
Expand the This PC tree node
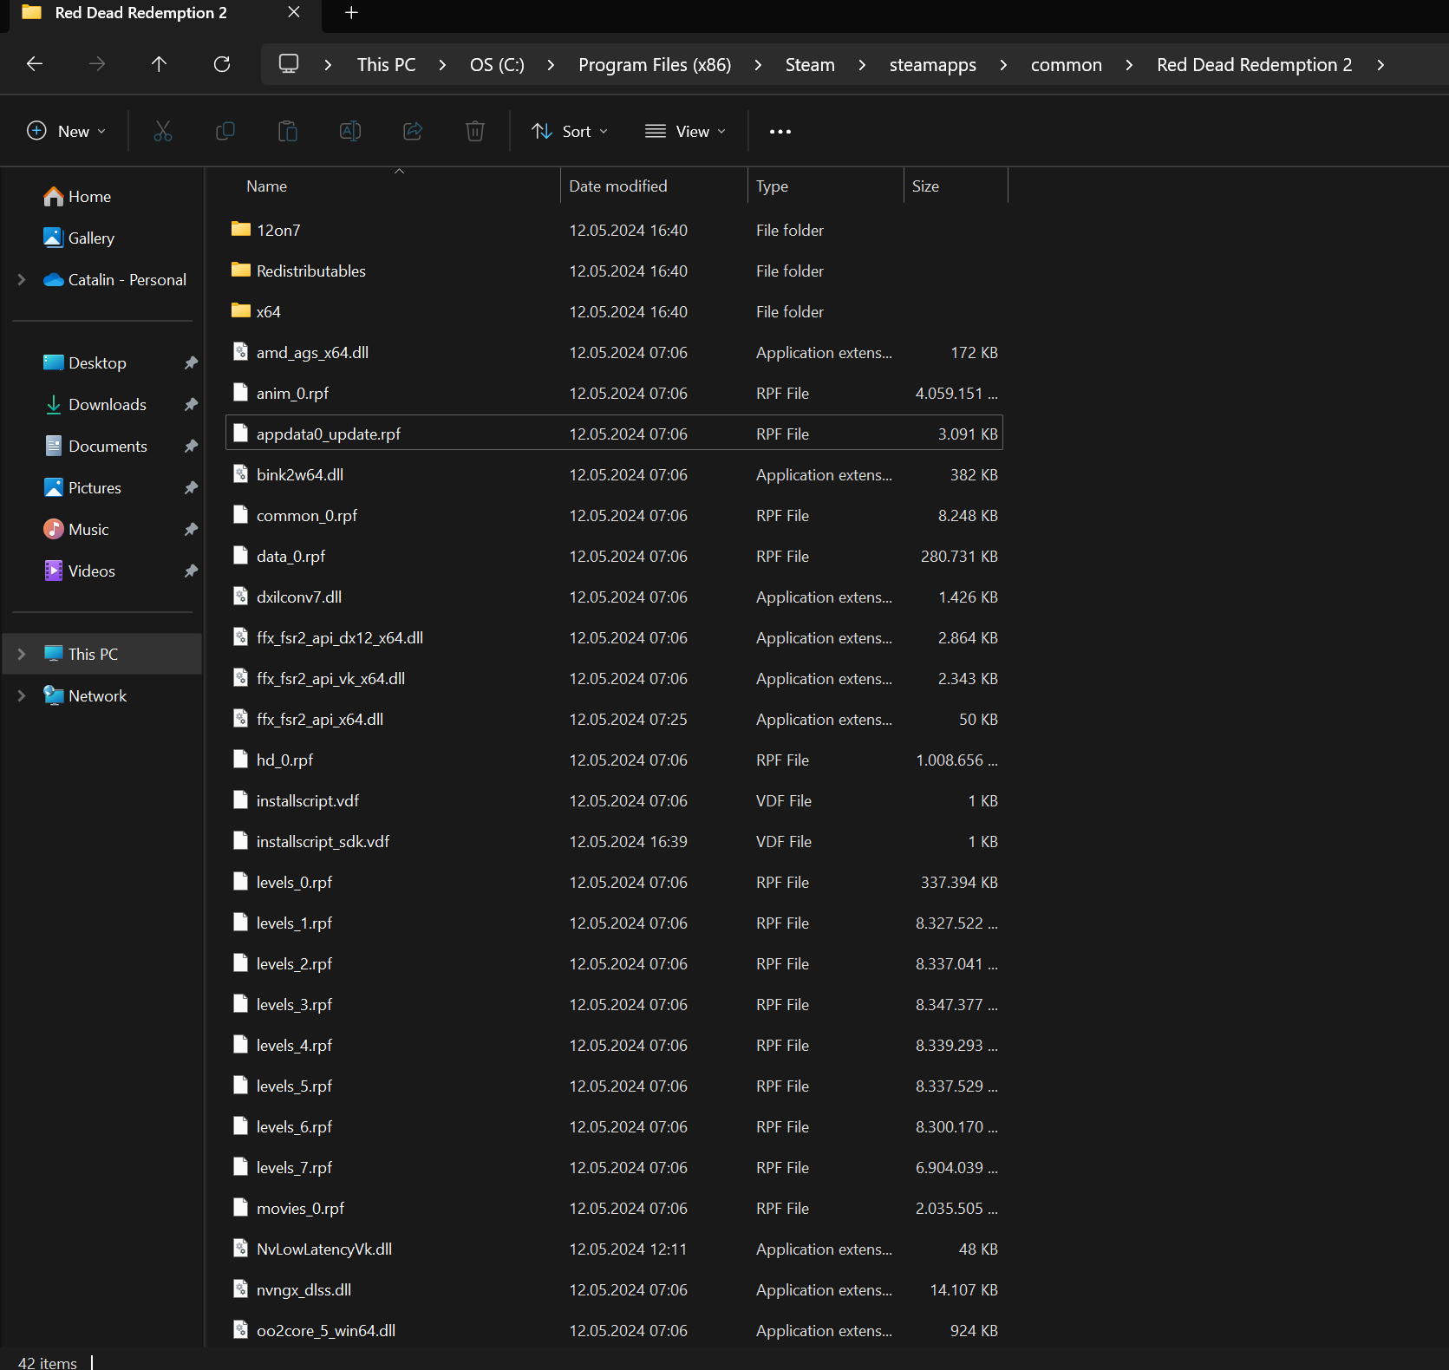pos(22,655)
